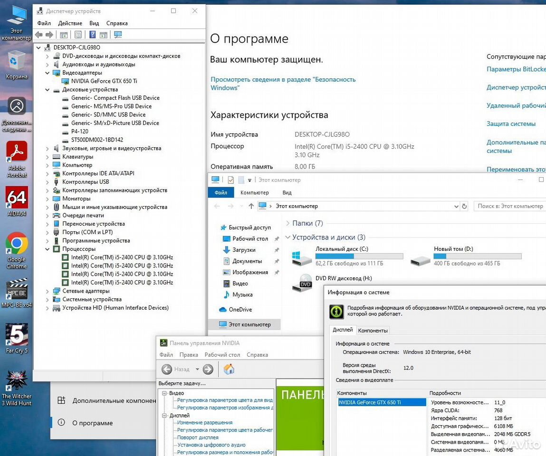Open Параметры BitLocker link

[516, 69]
